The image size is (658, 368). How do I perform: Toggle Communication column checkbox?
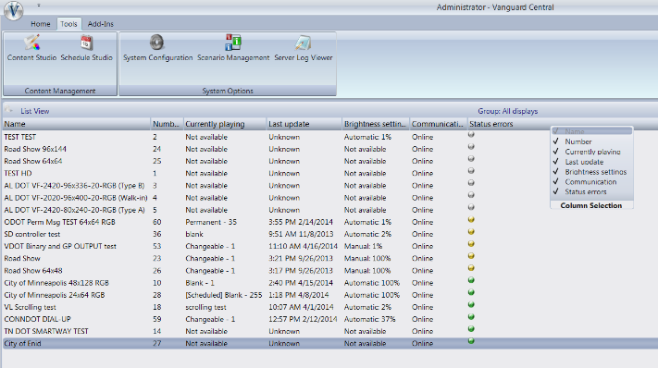[x=556, y=181]
